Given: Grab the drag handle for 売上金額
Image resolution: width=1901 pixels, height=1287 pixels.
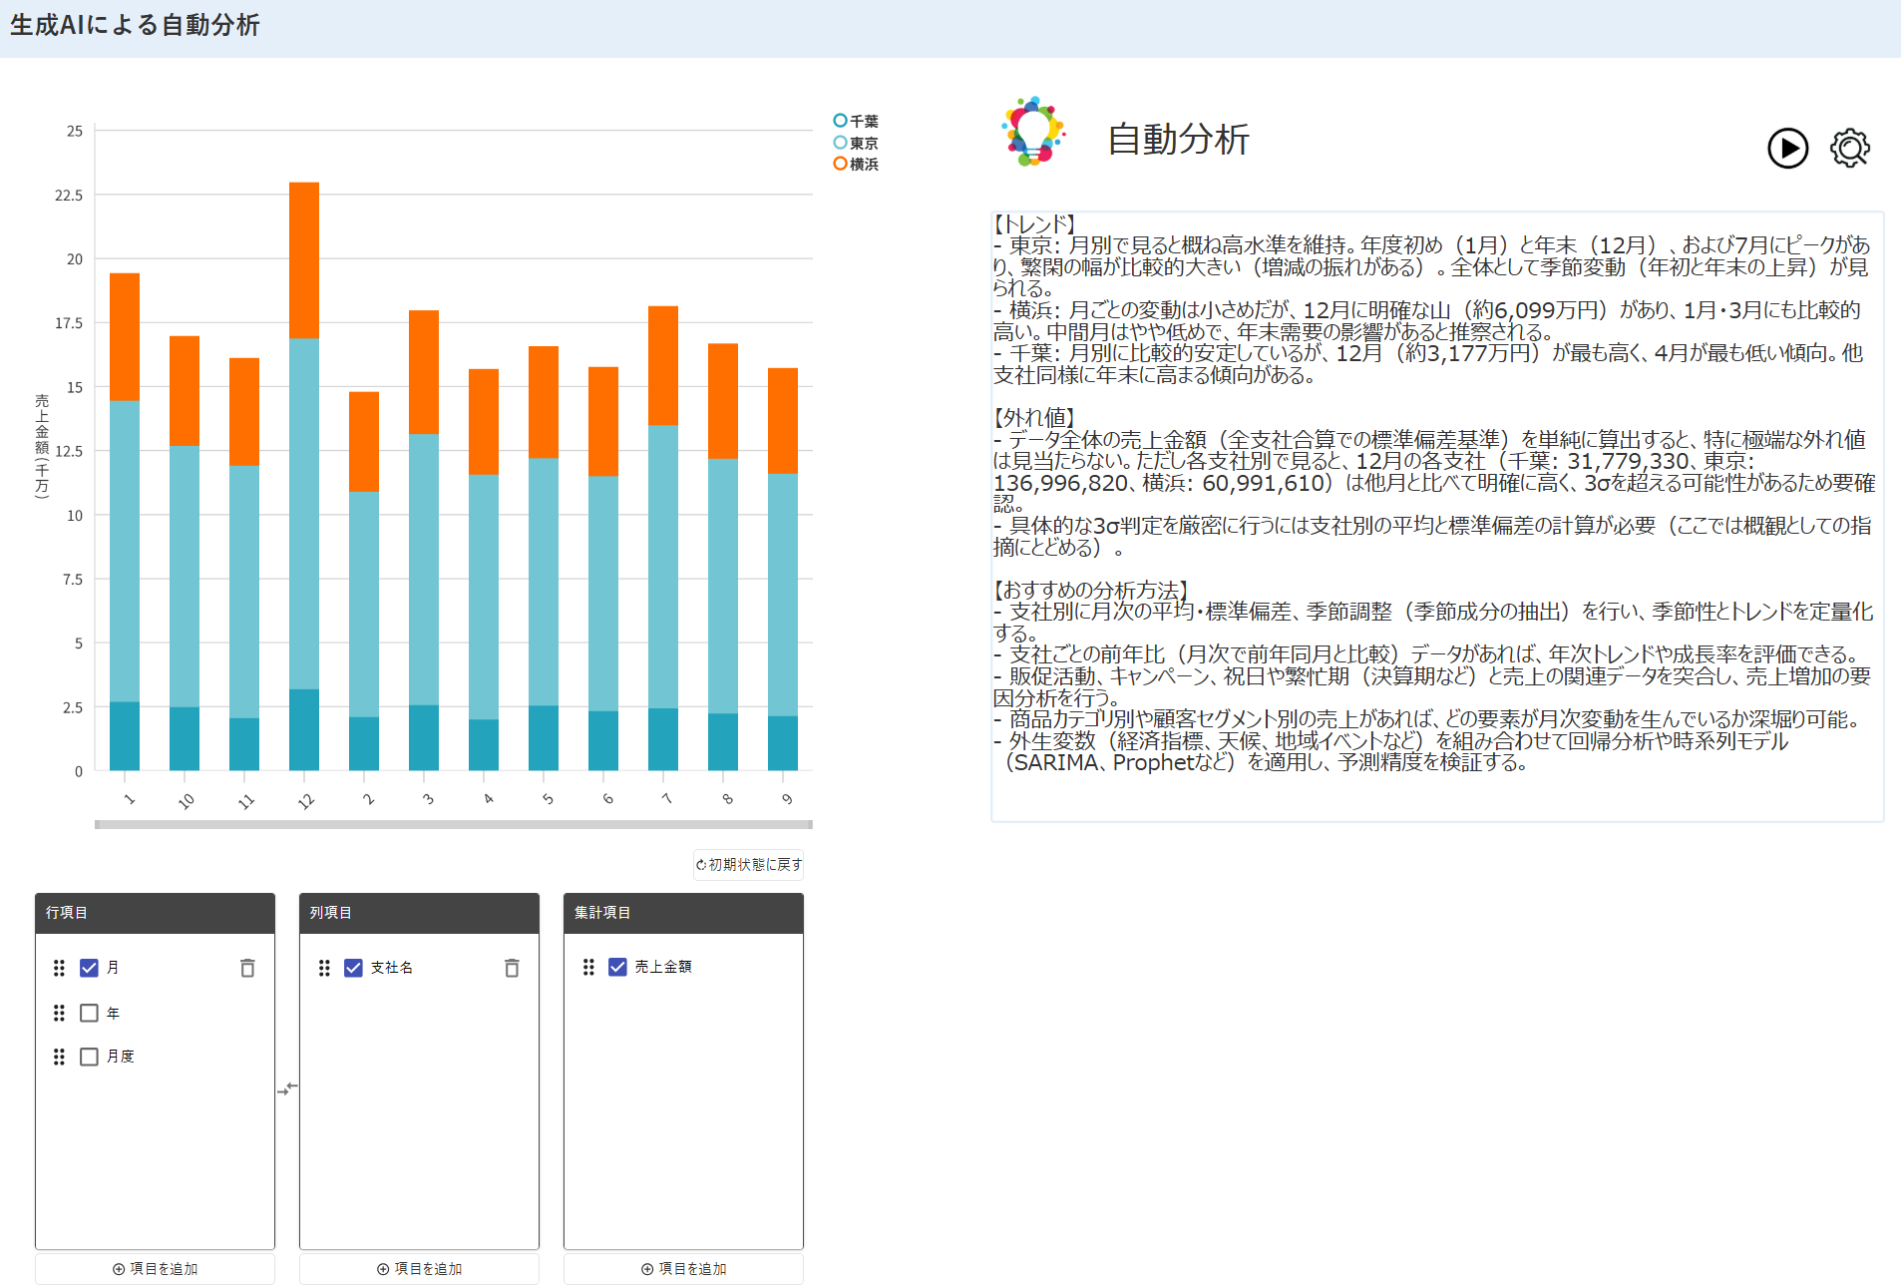Looking at the screenshot, I should [x=588, y=967].
